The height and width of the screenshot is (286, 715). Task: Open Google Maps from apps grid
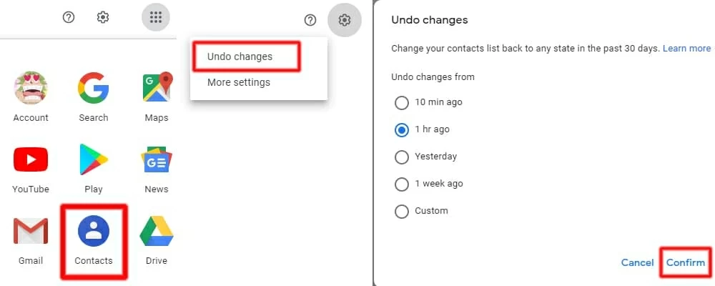click(157, 89)
